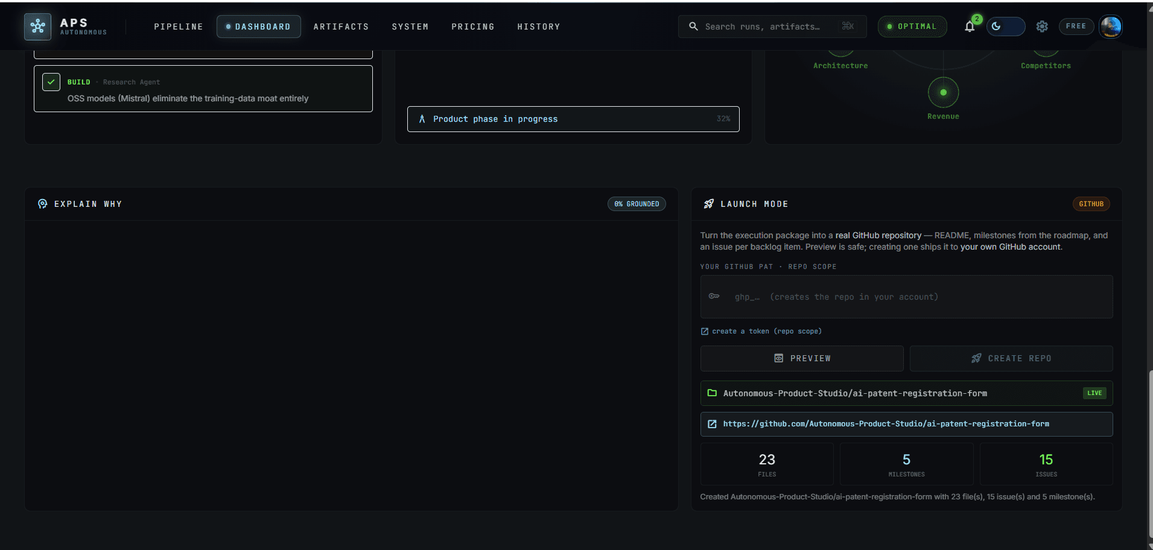Open the settings gear icon
1153x550 pixels.
coord(1042,27)
